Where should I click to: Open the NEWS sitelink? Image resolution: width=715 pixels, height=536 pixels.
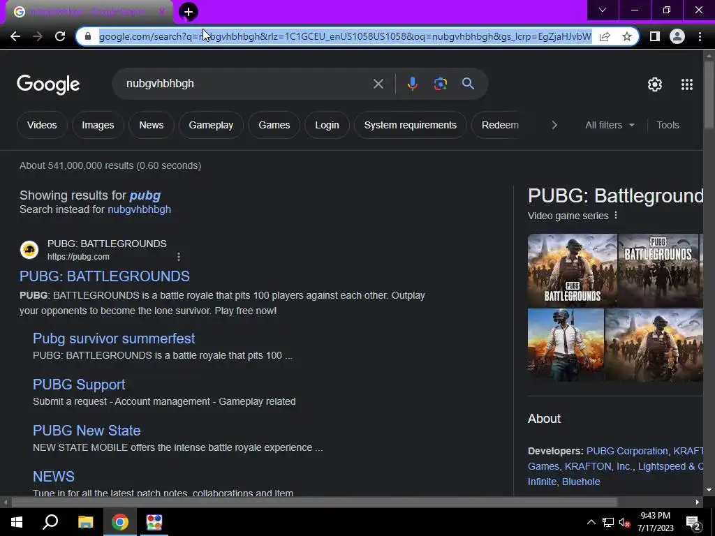(x=53, y=477)
